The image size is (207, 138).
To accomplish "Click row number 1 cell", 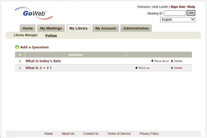I will (20, 61).
